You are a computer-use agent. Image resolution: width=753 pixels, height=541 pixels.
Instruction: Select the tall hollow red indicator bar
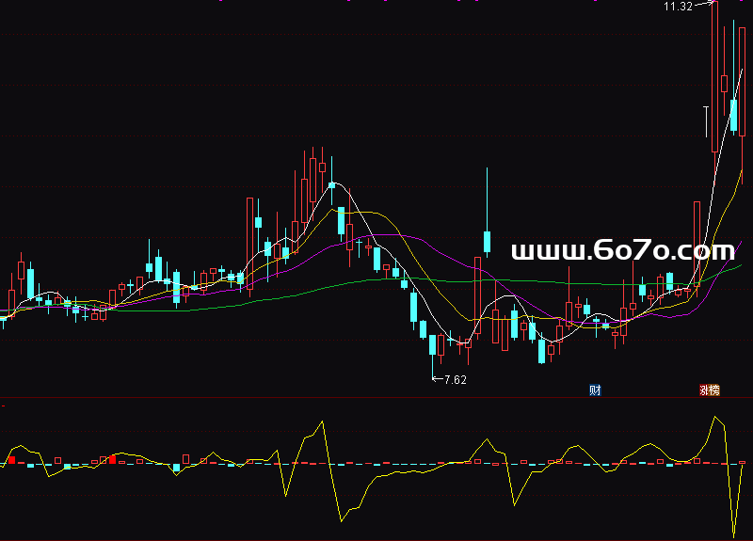click(x=185, y=459)
